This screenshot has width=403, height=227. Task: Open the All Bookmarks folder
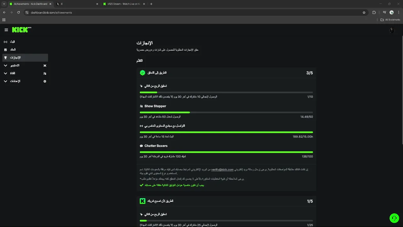tap(390, 20)
